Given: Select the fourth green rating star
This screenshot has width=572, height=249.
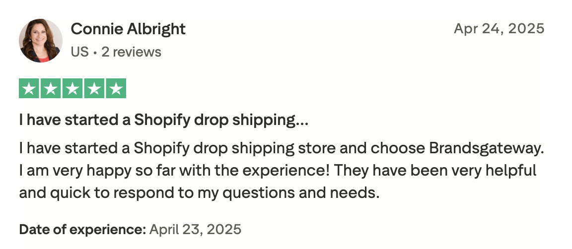Looking at the screenshot, I should click(94, 88).
